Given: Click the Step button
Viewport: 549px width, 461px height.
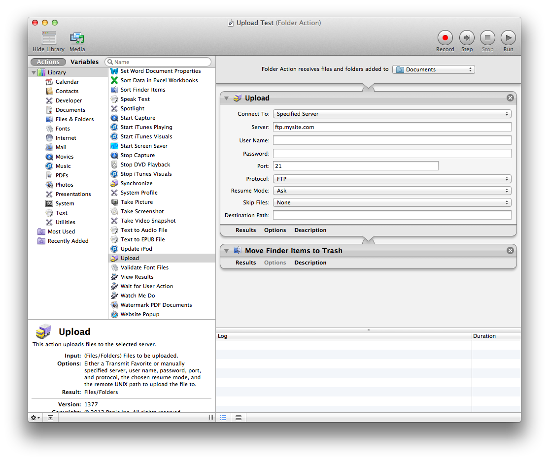Looking at the screenshot, I should click(x=467, y=38).
